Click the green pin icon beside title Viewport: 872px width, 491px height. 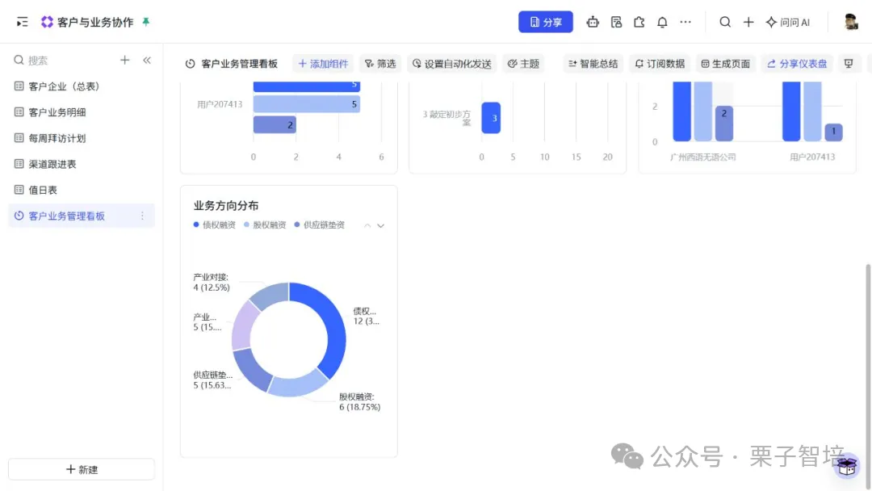145,22
